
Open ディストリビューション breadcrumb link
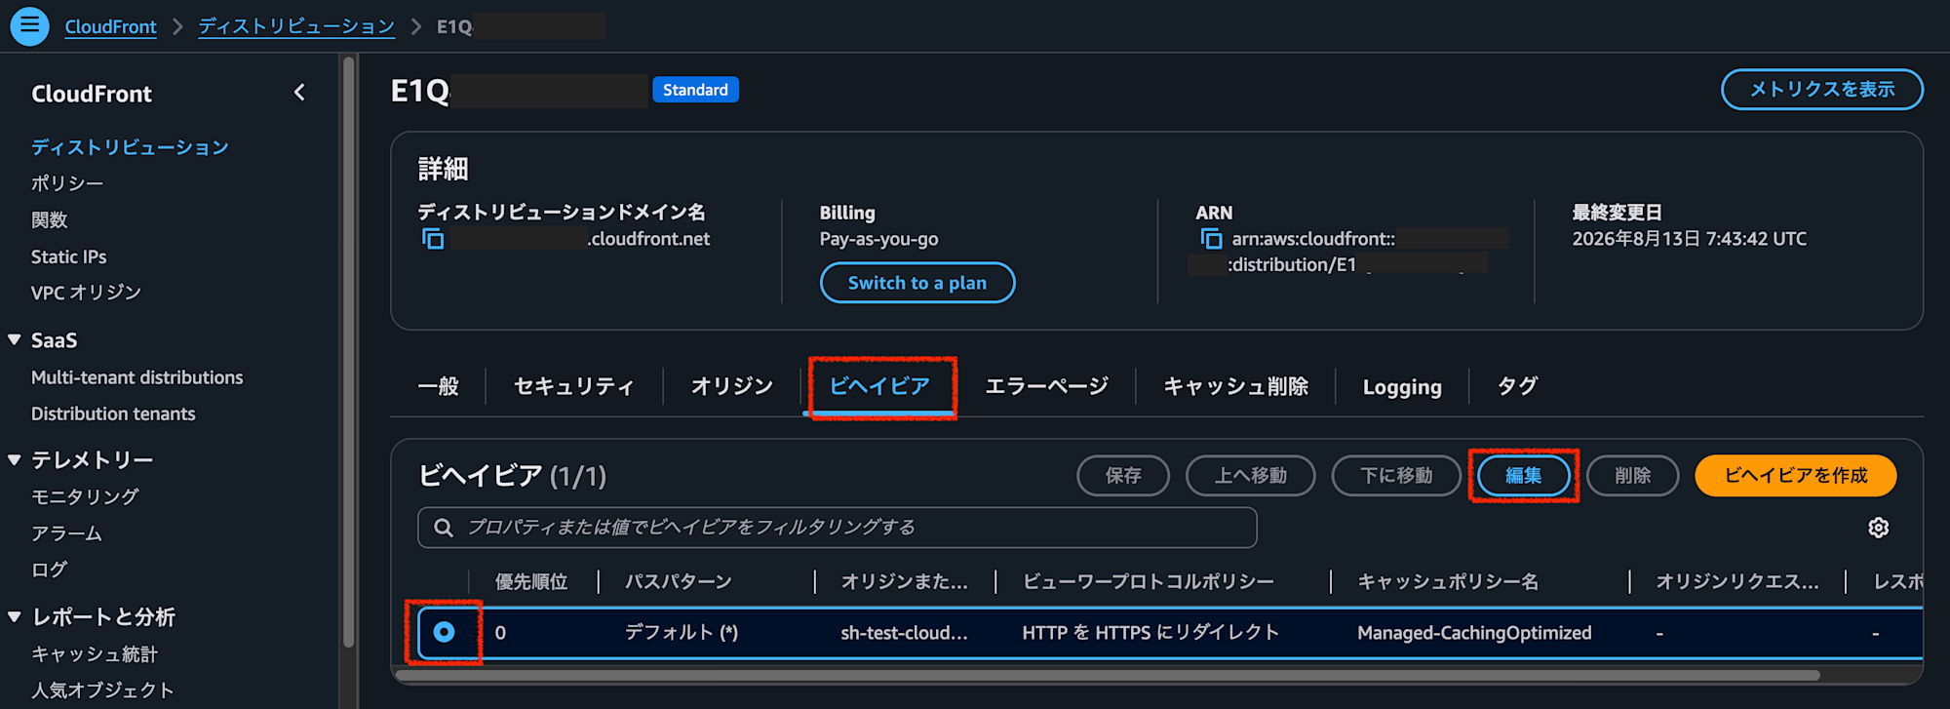[296, 26]
